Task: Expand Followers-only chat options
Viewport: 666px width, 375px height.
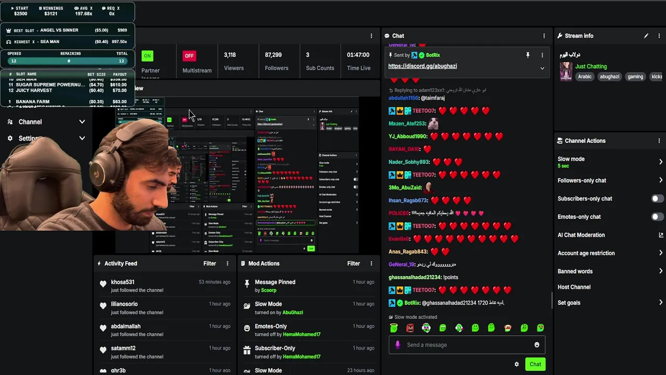Action: (x=661, y=180)
